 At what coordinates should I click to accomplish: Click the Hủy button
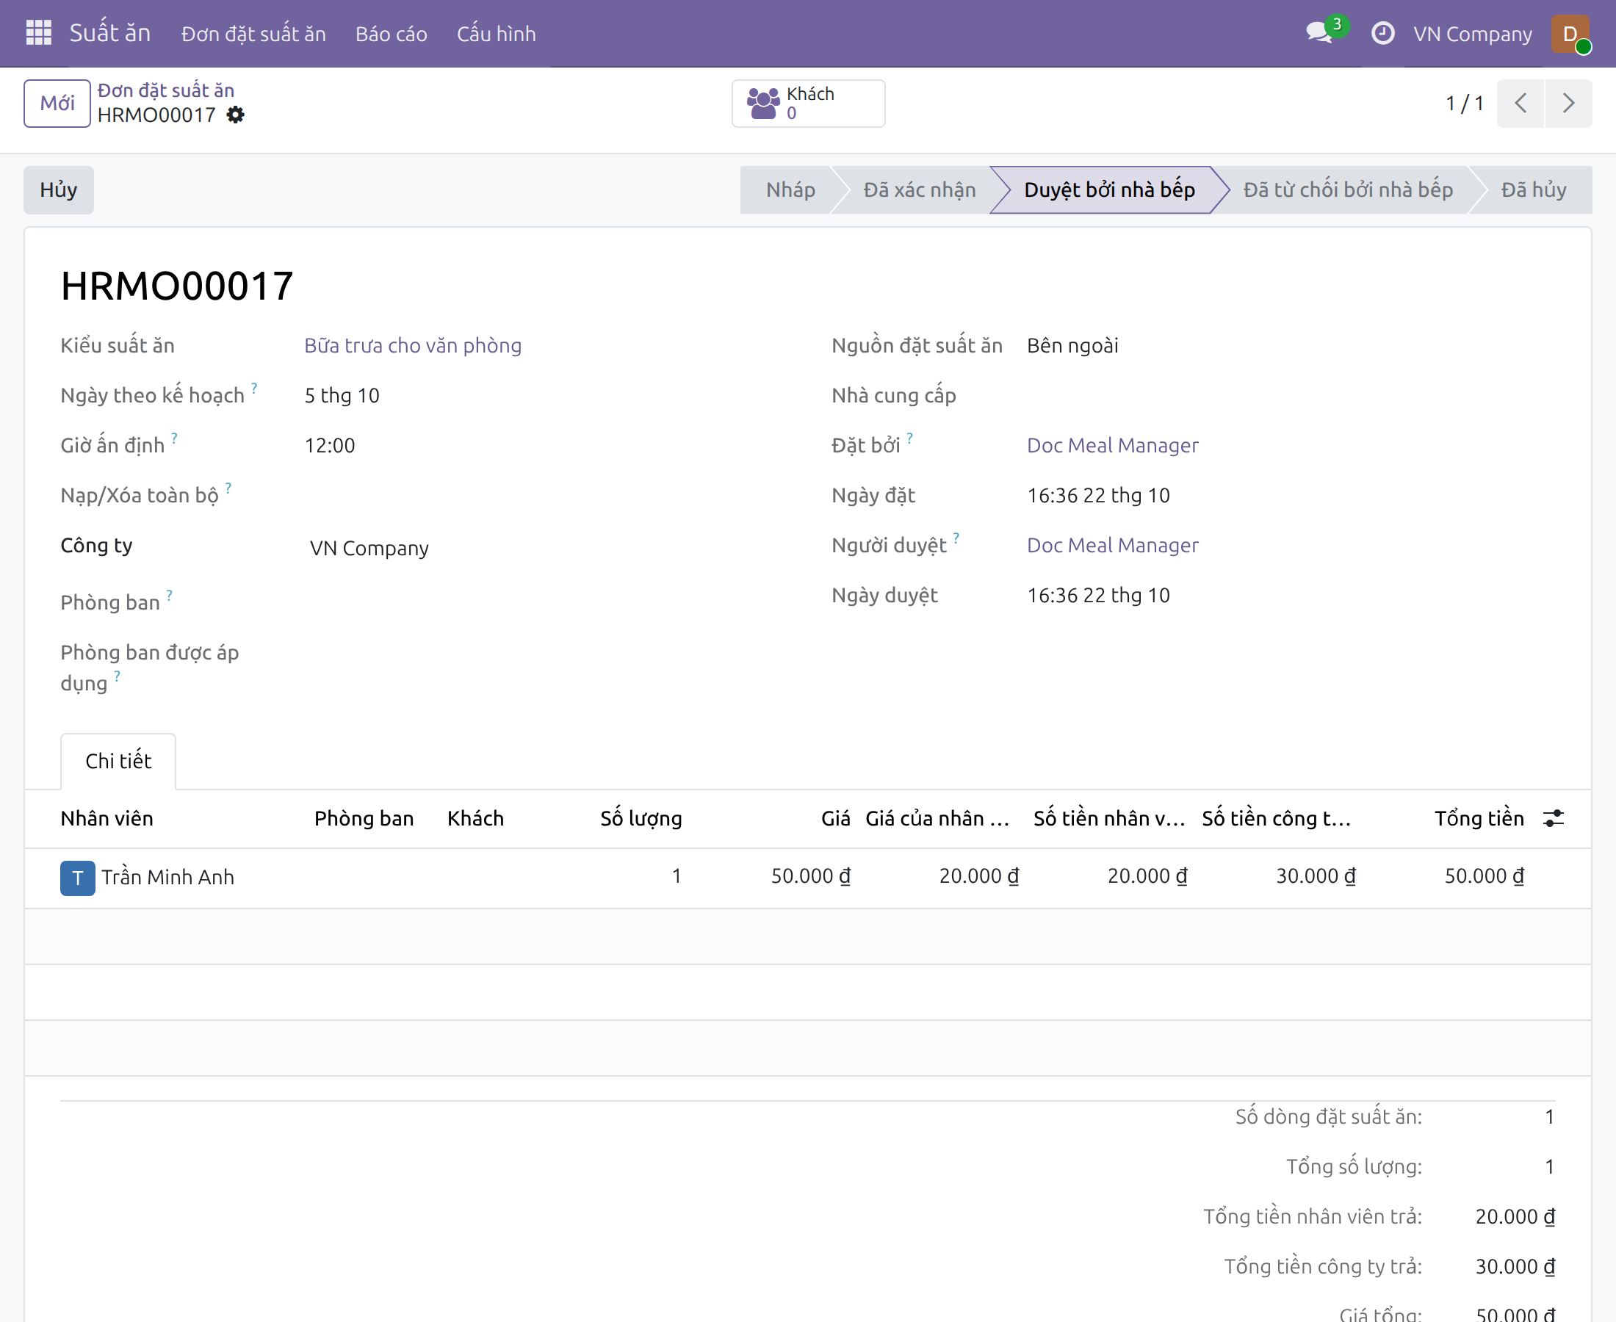[59, 189]
